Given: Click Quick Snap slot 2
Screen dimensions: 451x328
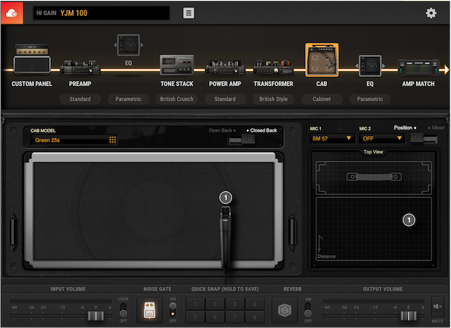Looking at the screenshot, I should 215,304.
